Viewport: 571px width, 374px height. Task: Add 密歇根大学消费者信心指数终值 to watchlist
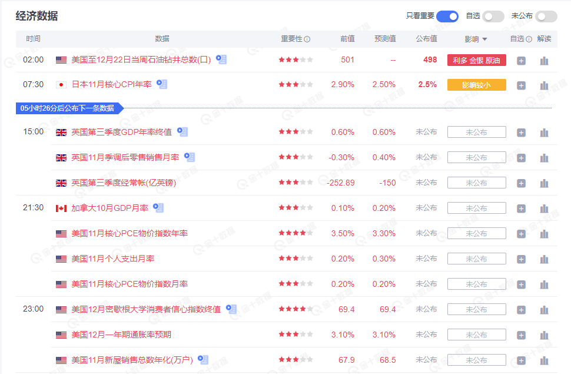[x=521, y=310]
